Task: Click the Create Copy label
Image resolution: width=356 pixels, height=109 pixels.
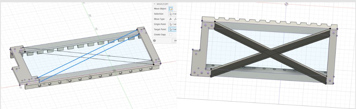Action: [x=160, y=35]
